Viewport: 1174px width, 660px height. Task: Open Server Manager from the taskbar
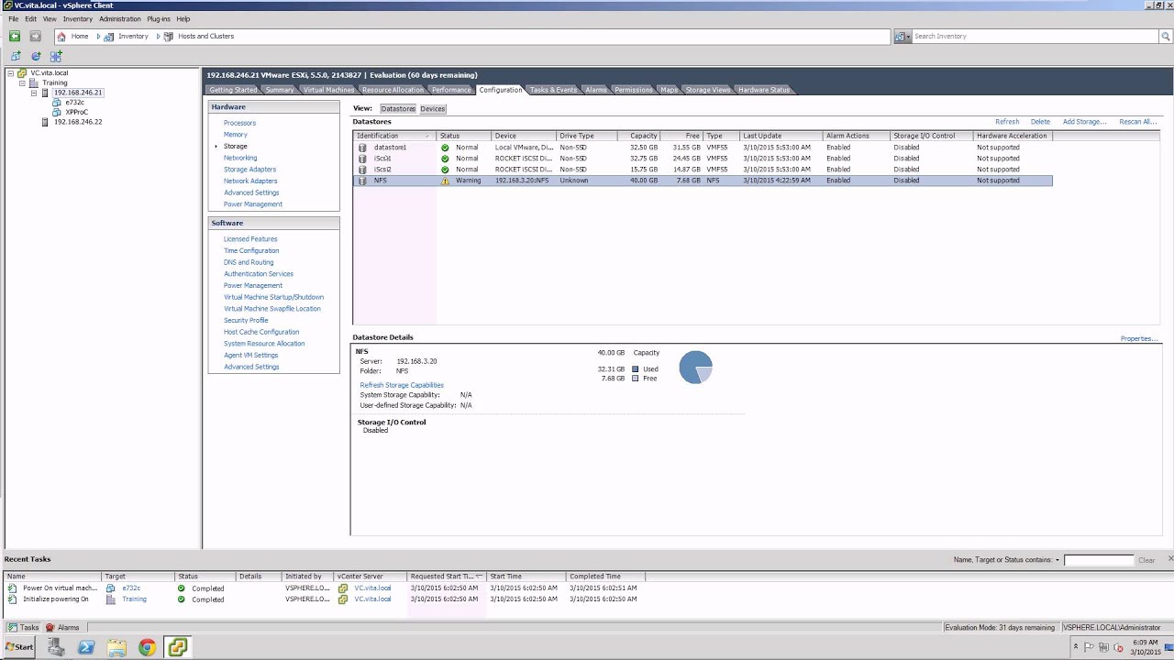pos(56,648)
